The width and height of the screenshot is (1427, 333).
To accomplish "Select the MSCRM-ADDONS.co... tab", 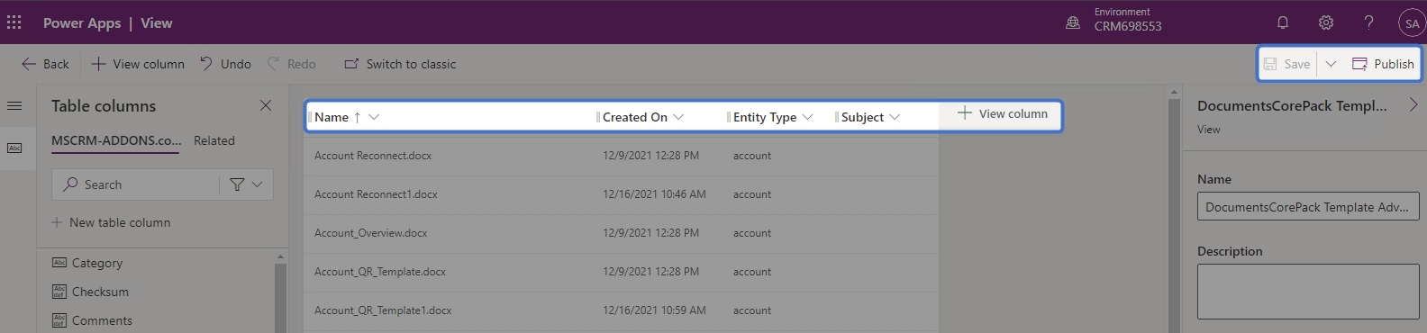I will click(x=116, y=141).
